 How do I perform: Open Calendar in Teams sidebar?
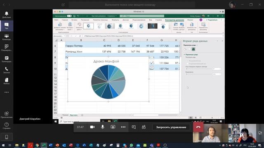pos(7,59)
